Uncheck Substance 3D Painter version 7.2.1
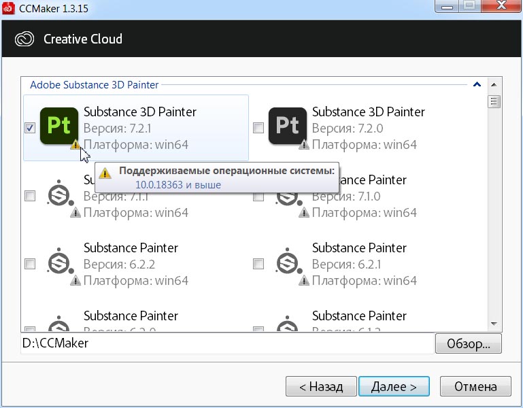The image size is (523, 408). click(x=30, y=128)
